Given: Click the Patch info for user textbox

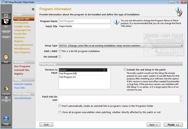Looking at the screenshot, I should click(x=119, y=99).
